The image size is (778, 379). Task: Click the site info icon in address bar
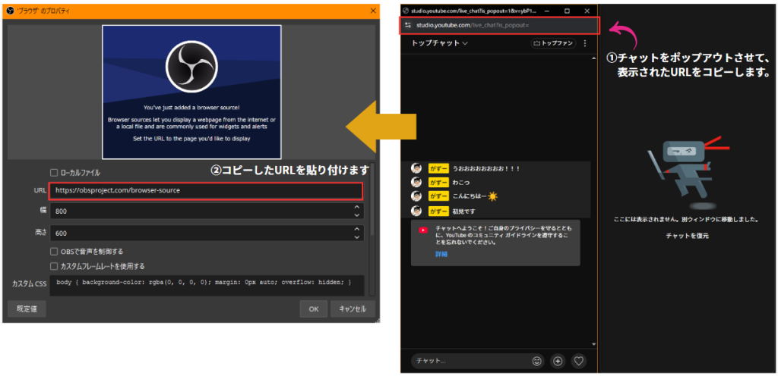pyautogui.click(x=408, y=25)
